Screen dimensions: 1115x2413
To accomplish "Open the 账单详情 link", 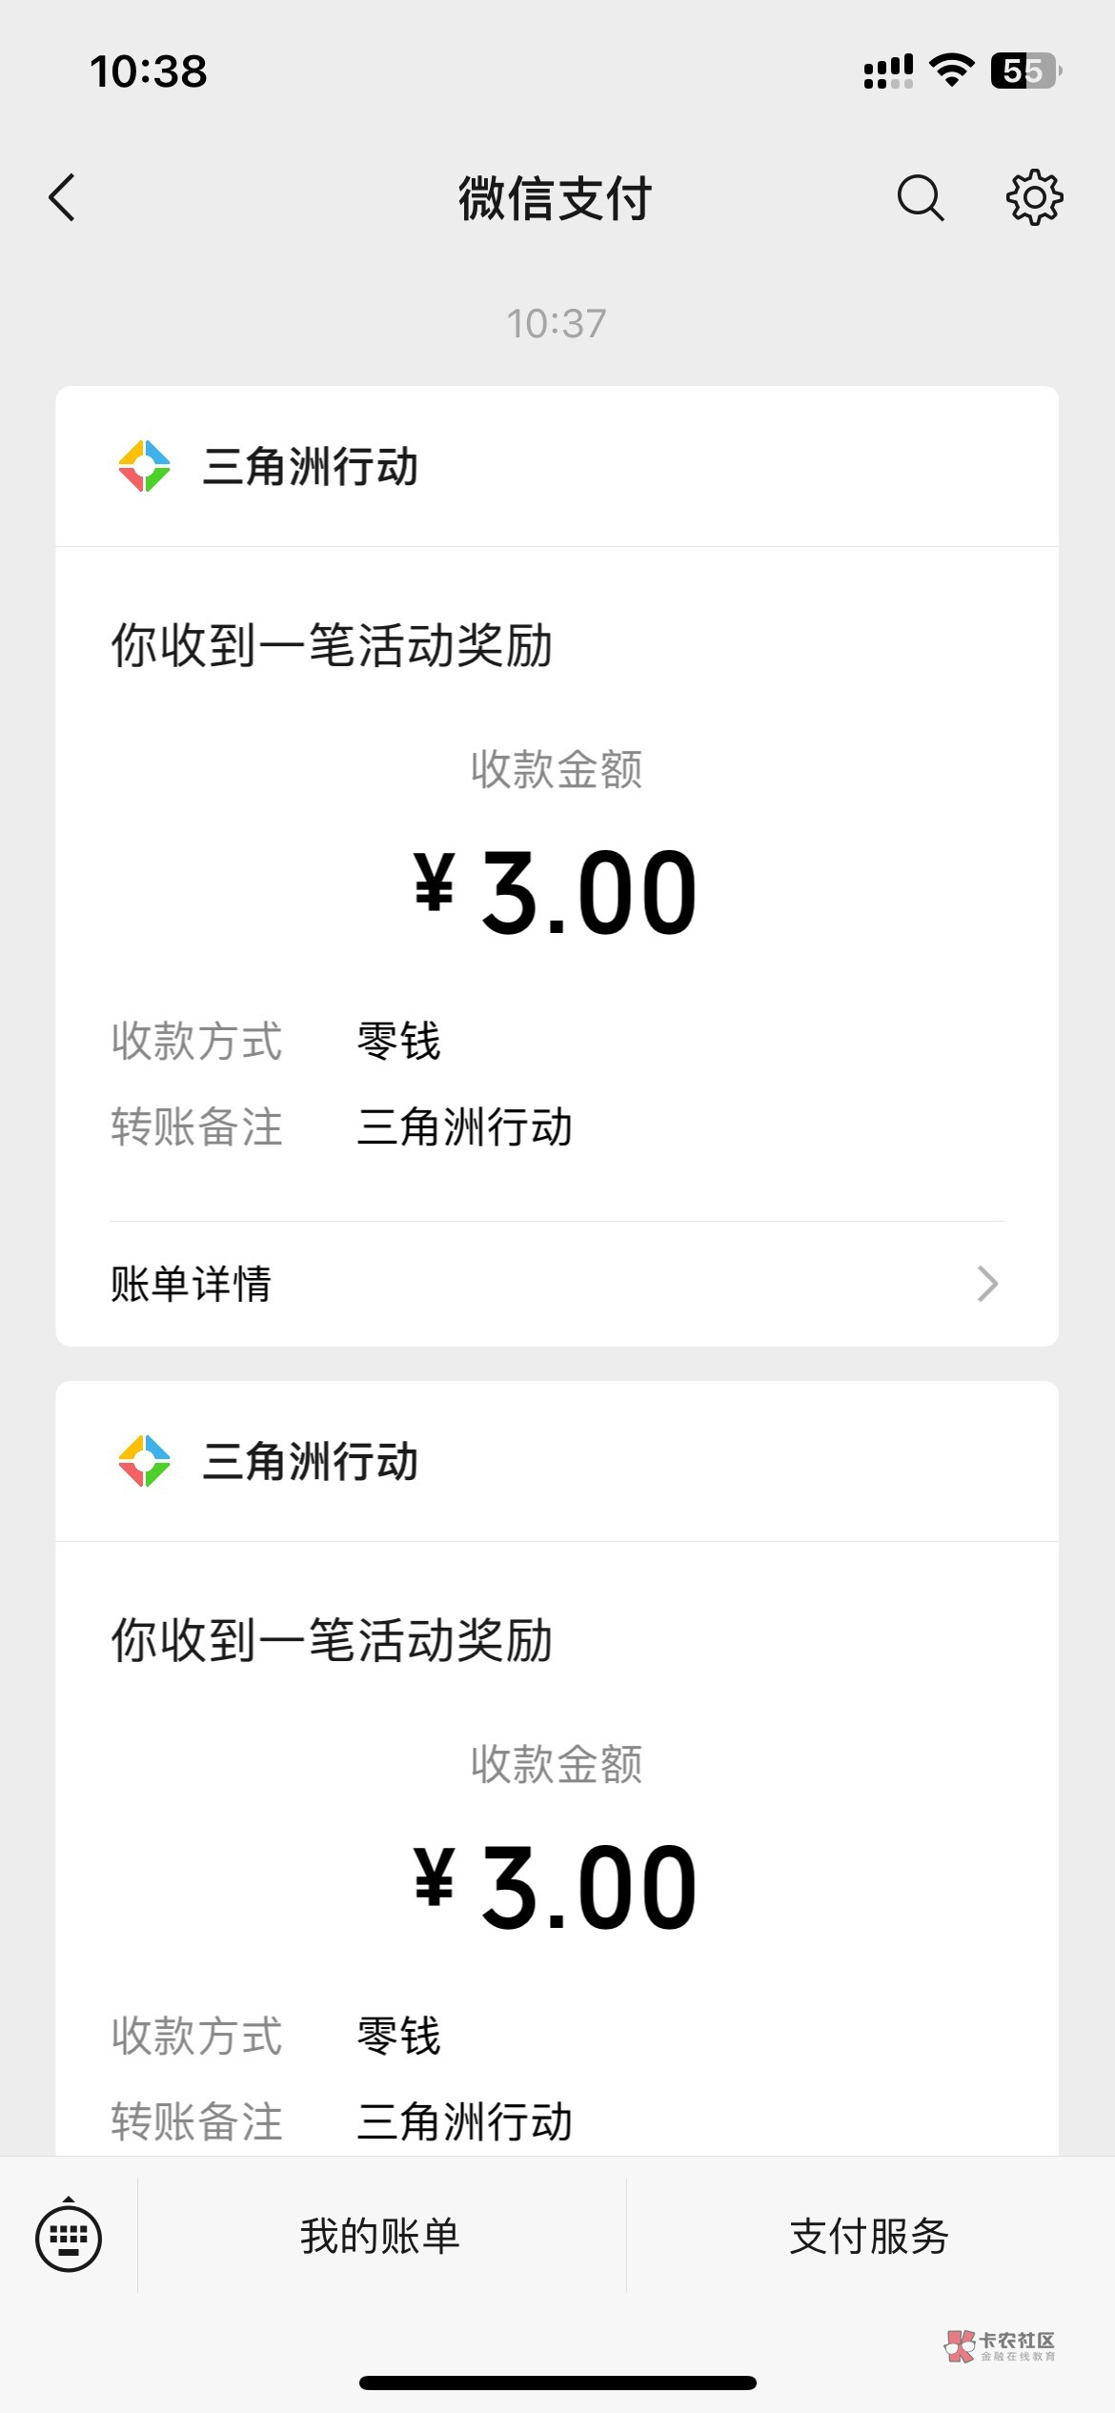I will coord(192,1284).
